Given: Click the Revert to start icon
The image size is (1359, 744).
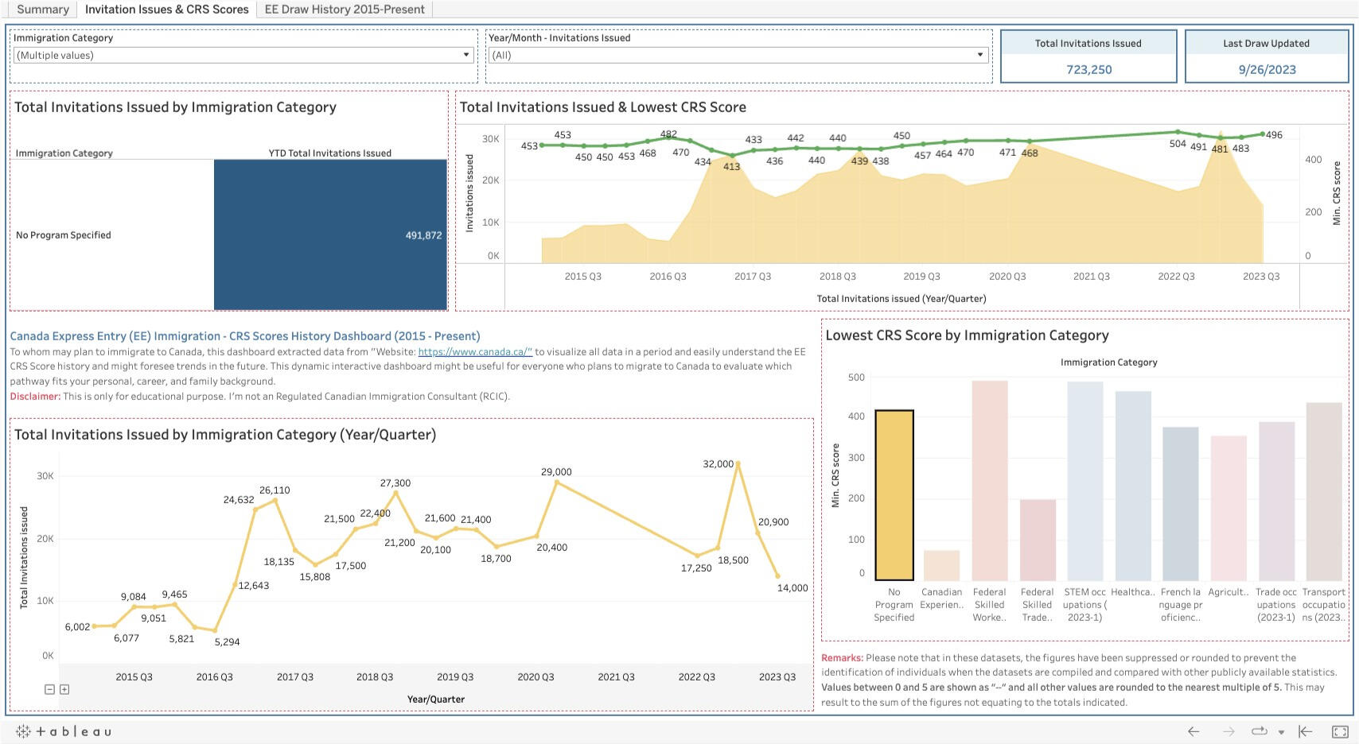Looking at the screenshot, I should pyautogui.click(x=1305, y=731).
